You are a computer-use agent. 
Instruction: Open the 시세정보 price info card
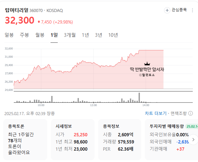pyautogui.click(x=72, y=139)
